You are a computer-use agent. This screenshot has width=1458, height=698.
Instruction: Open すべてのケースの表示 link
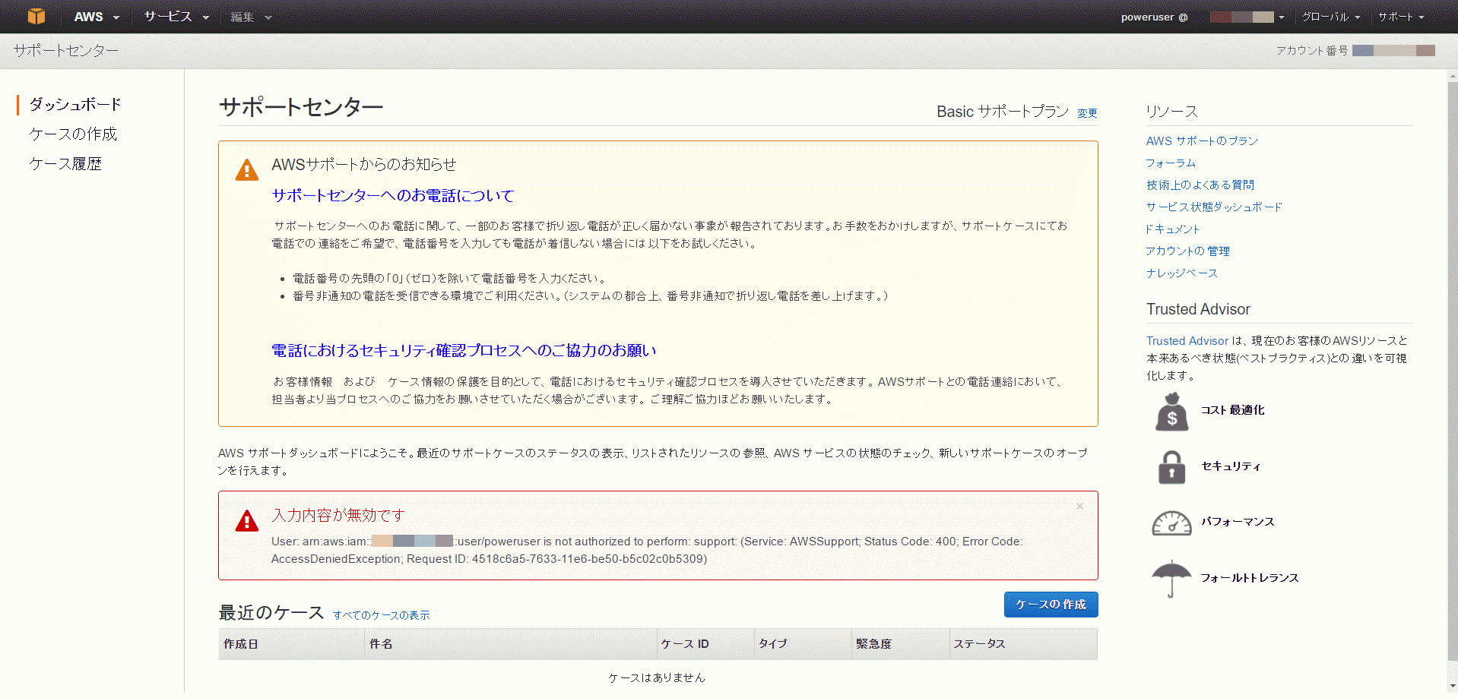(x=381, y=615)
